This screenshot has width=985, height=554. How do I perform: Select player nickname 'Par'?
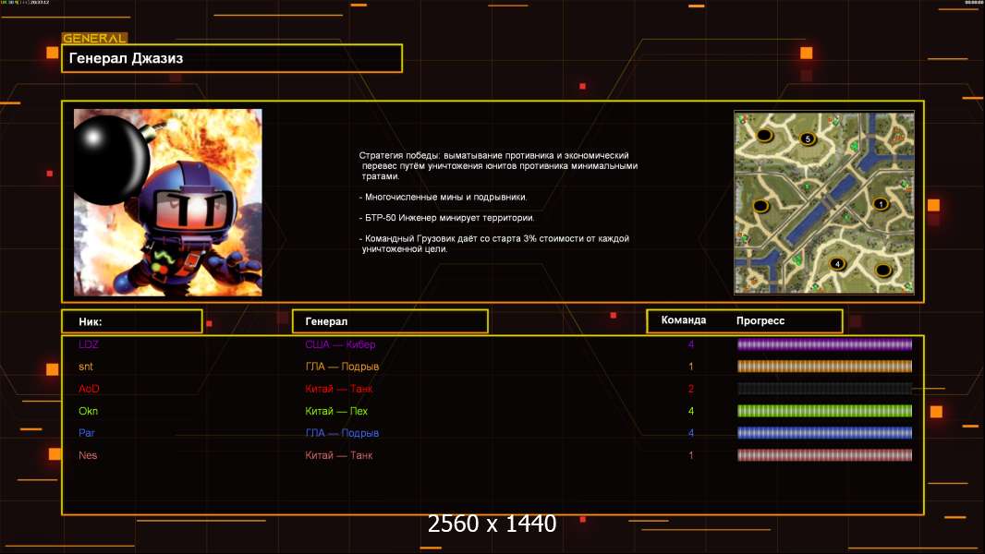87,433
